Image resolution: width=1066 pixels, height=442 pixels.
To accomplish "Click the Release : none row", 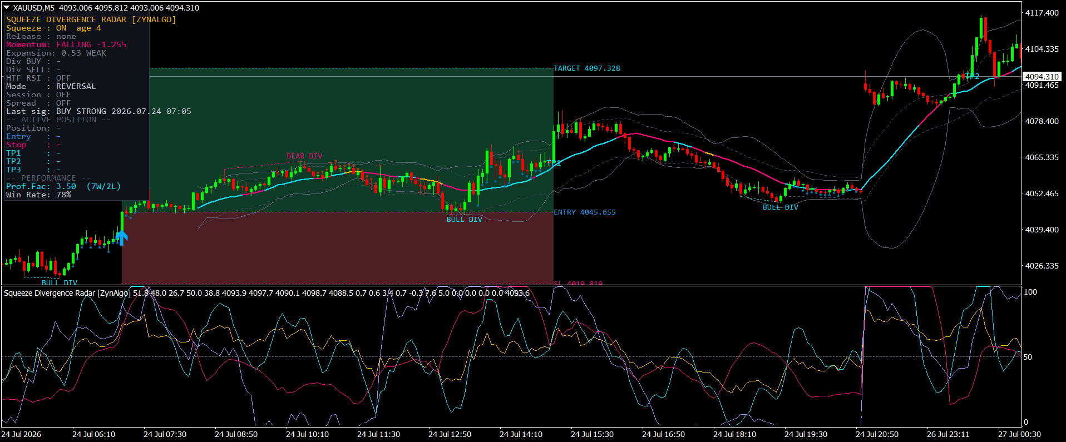I will 41,36.
